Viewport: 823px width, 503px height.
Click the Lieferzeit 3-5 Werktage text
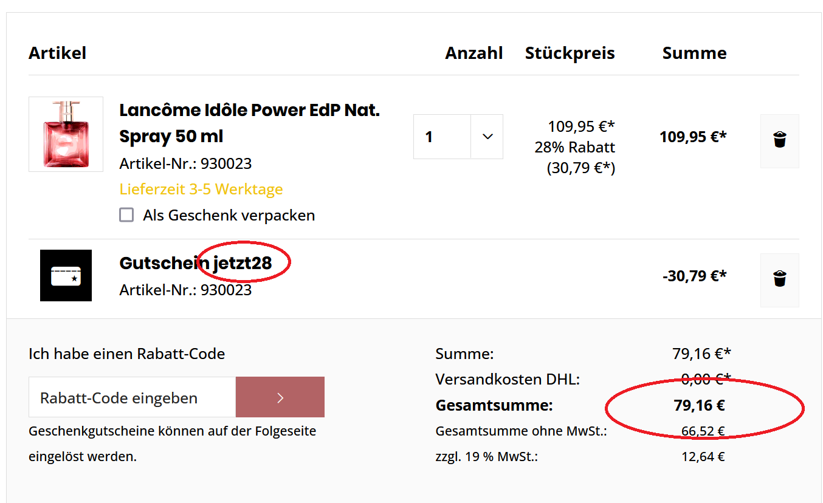(201, 189)
